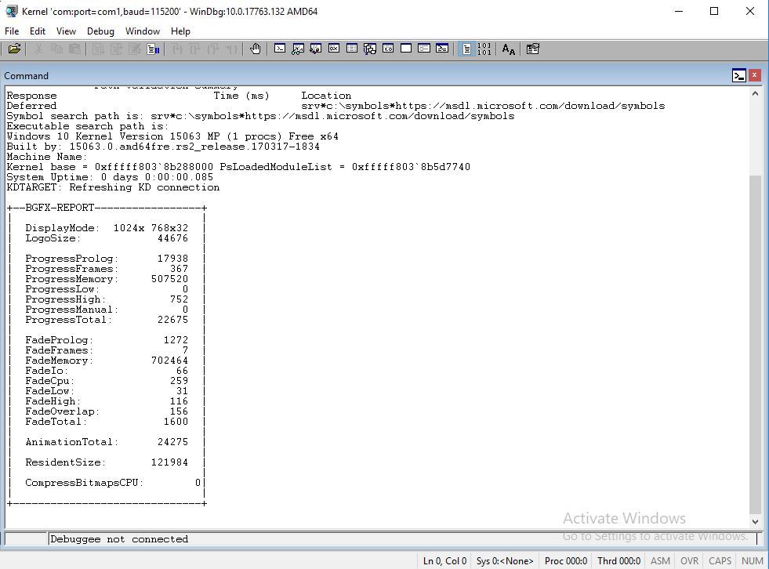769x569 pixels.
Task: Toggle Source mode on button
Action: pyautogui.click(x=466, y=49)
